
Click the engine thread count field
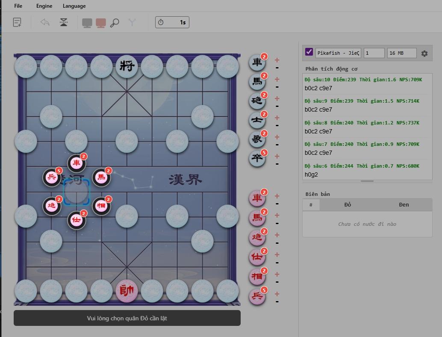coord(374,53)
